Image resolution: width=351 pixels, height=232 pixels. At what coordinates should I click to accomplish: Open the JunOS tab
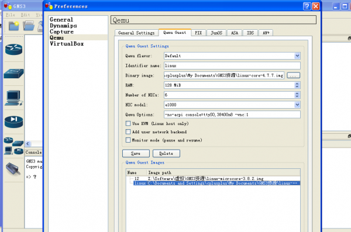point(216,33)
